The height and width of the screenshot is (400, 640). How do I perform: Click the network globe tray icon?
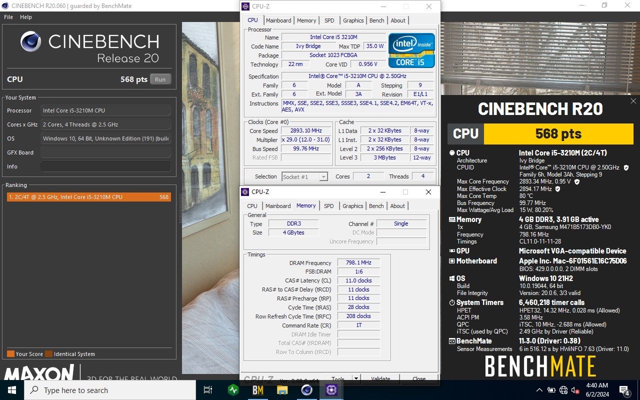click(x=563, y=390)
